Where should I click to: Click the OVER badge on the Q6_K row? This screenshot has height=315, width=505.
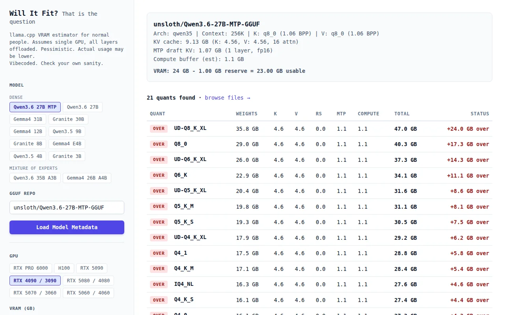coord(159,175)
